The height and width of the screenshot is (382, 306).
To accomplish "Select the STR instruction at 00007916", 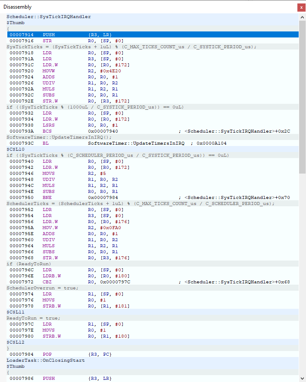I will (x=153, y=40).
